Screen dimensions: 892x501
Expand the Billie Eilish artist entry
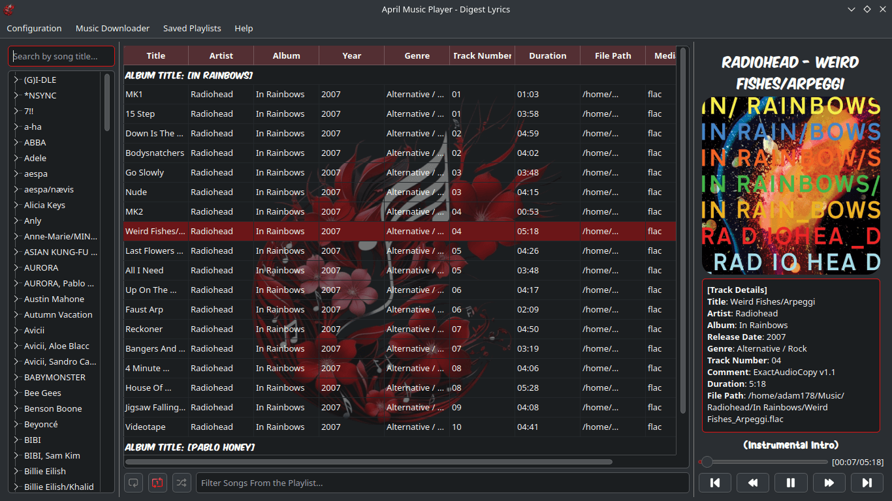click(16, 471)
